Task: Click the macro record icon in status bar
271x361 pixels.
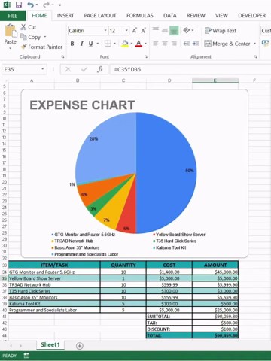Action: tap(26, 356)
